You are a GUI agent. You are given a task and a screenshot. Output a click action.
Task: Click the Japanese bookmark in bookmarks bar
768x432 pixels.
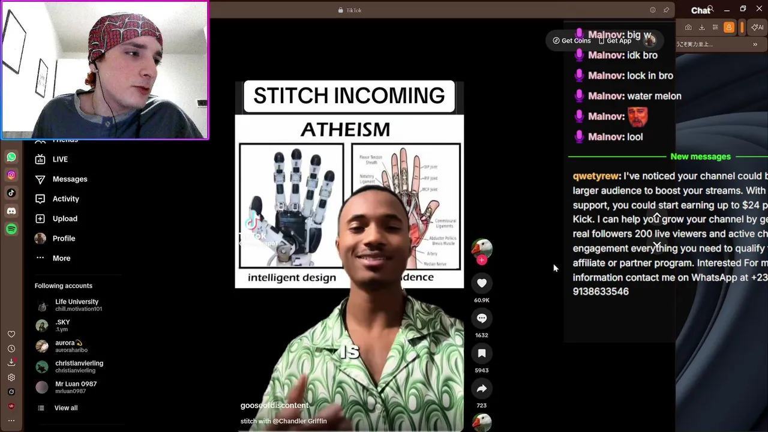pos(695,44)
